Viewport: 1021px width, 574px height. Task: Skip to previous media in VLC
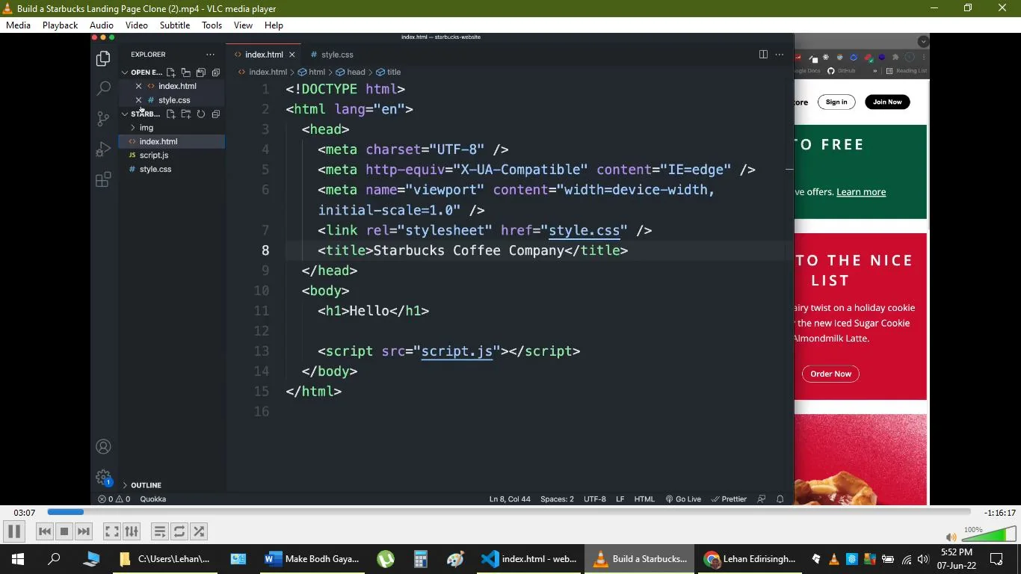[45, 531]
